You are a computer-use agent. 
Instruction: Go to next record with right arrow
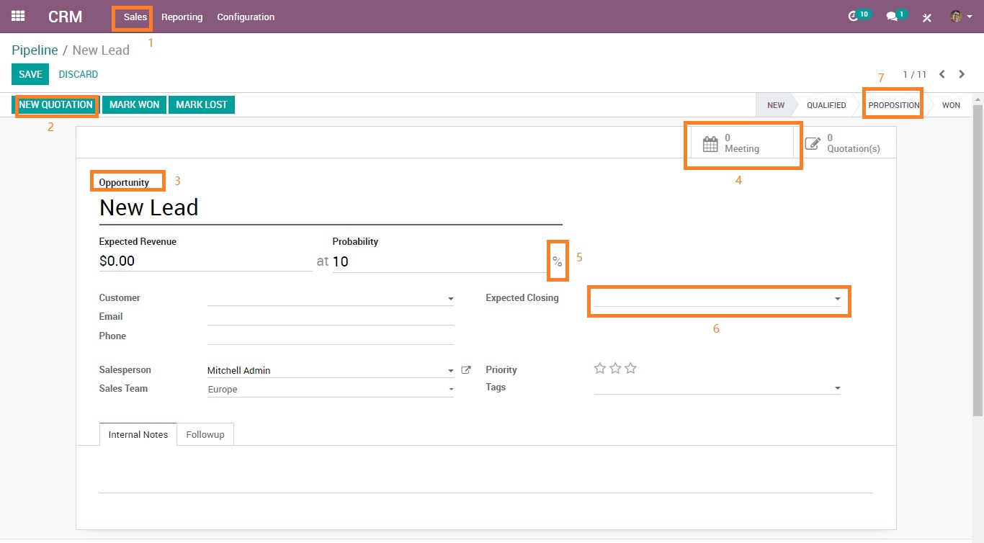coord(962,74)
